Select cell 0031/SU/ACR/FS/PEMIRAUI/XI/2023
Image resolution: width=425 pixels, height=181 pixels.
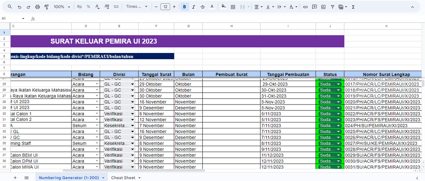382,167
